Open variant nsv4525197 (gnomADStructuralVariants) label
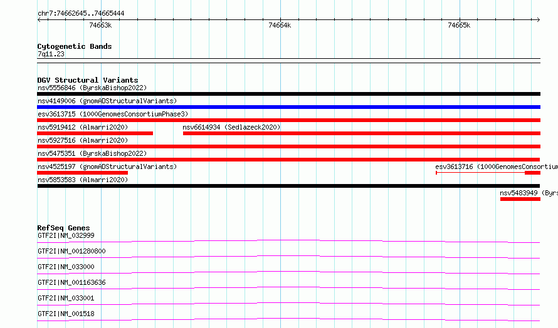This screenshot has width=558, height=328. coord(107,167)
